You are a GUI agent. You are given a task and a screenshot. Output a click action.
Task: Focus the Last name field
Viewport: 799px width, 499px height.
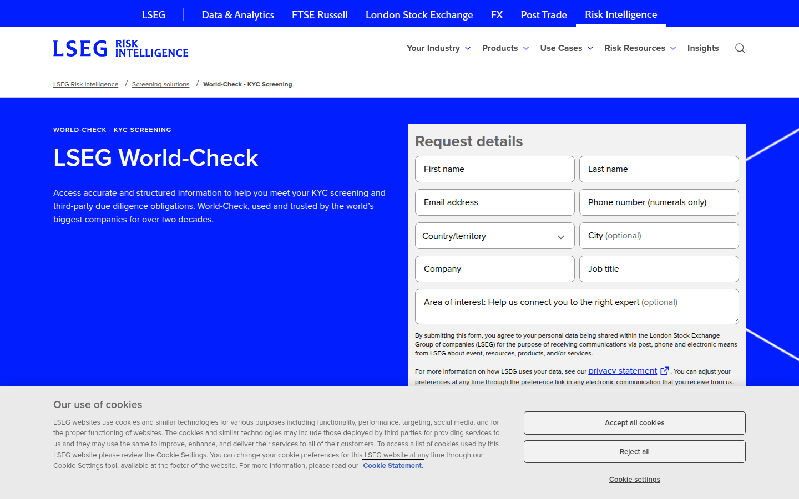[659, 169]
